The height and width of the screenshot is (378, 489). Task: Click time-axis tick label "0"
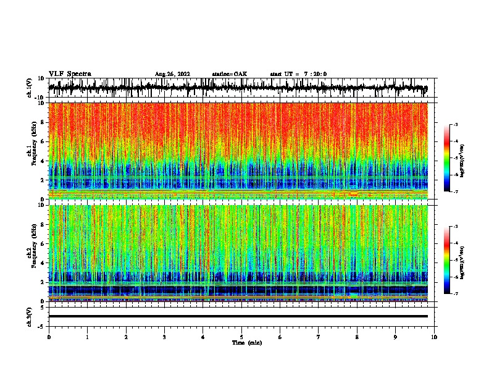49,337
